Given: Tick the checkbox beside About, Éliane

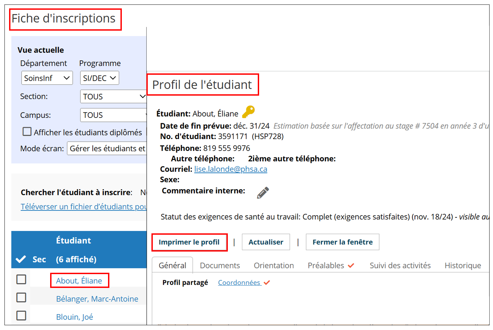Looking at the screenshot, I should [x=21, y=279].
